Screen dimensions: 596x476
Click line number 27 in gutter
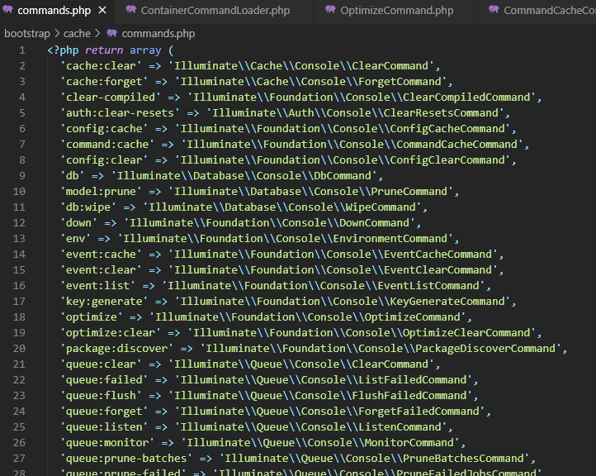pos(19,459)
